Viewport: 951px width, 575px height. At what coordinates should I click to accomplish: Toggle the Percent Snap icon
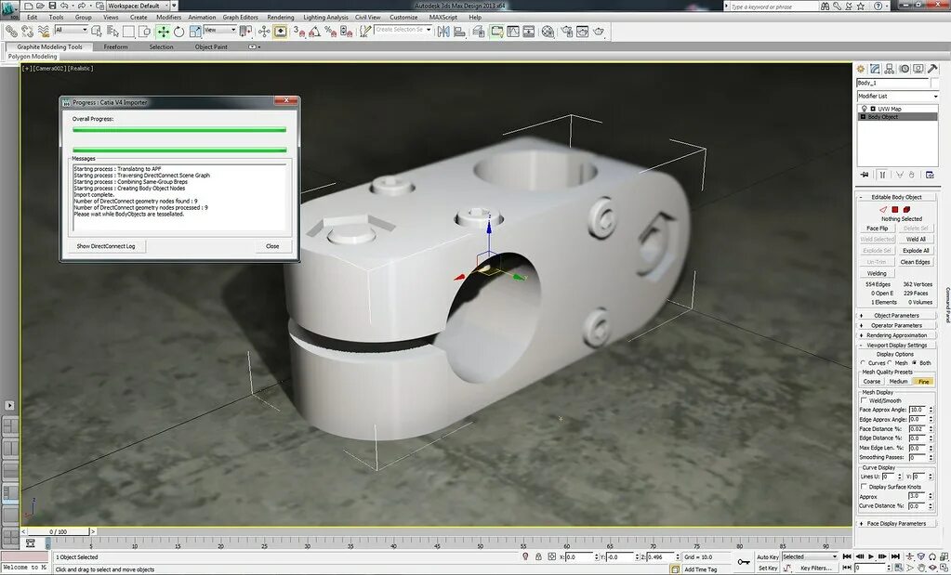tap(330, 32)
